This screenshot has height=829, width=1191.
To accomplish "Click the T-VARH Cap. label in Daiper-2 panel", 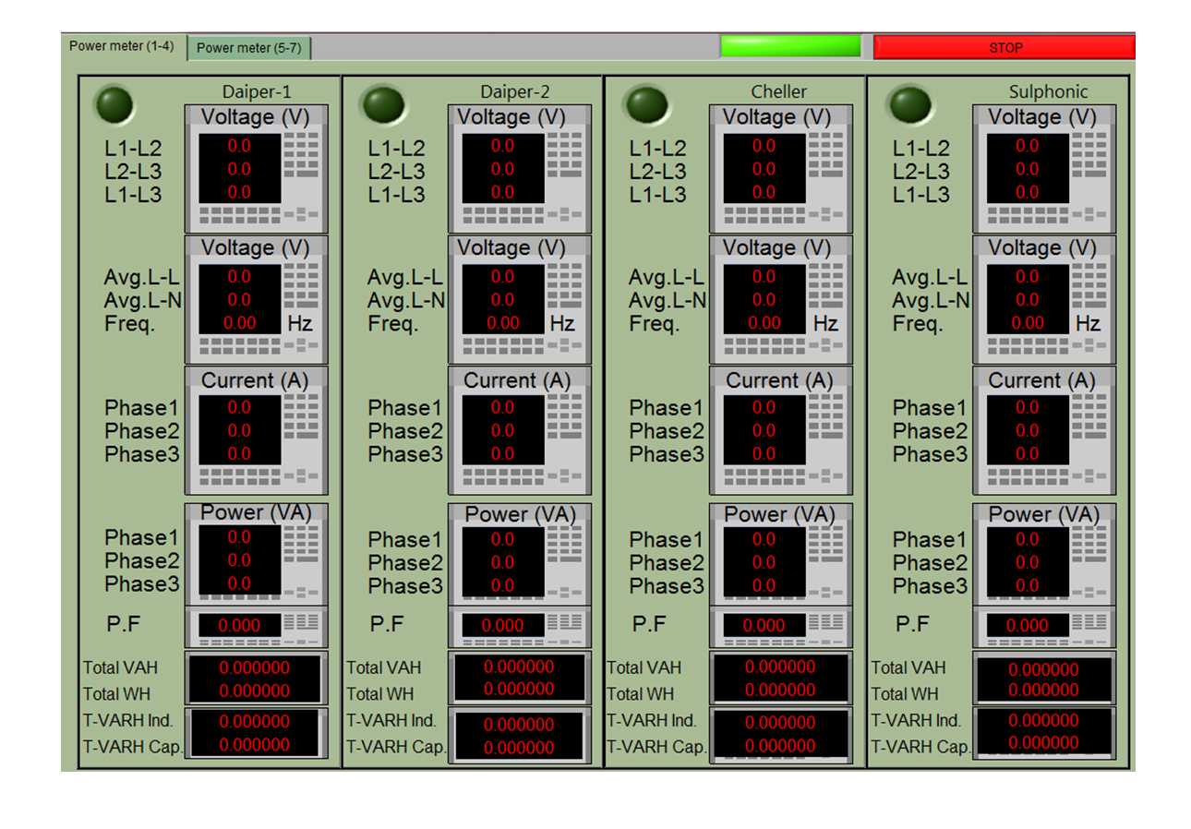I will 396,748.
